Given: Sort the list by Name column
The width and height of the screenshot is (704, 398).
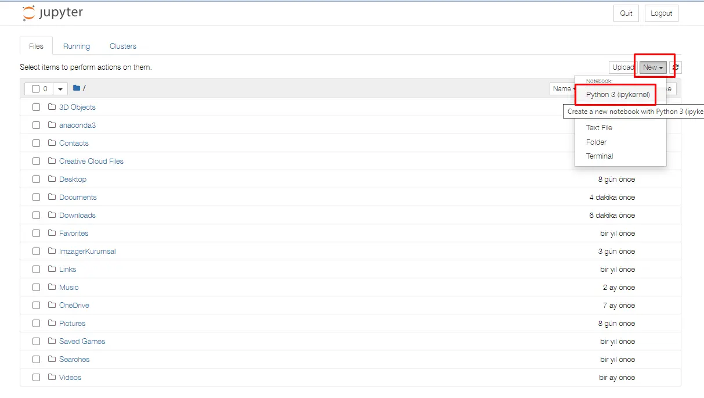Looking at the screenshot, I should [x=562, y=89].
